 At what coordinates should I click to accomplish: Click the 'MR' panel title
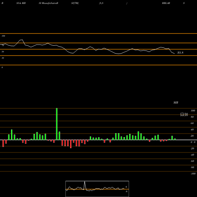[176, 102]
